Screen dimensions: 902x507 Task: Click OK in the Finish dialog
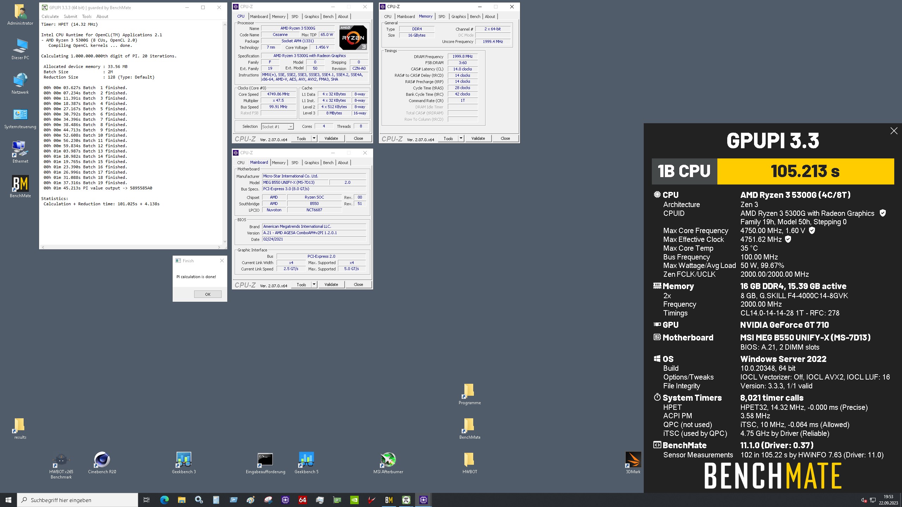[x=208, y=294]
